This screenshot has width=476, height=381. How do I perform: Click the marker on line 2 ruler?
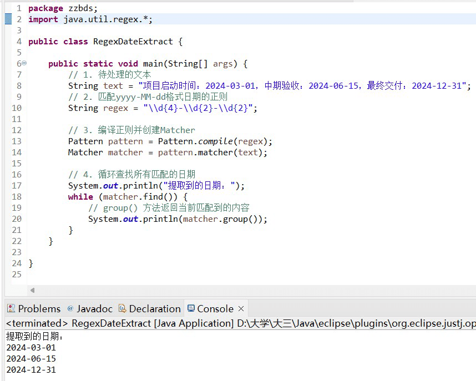point(8,19)
